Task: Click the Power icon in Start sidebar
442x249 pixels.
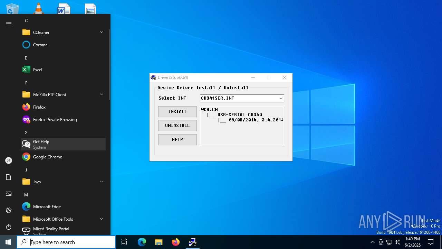Action: [x=9, y=227]
